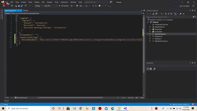Open the IIS Express launch target dropdown arrow

tap(70, 6)
